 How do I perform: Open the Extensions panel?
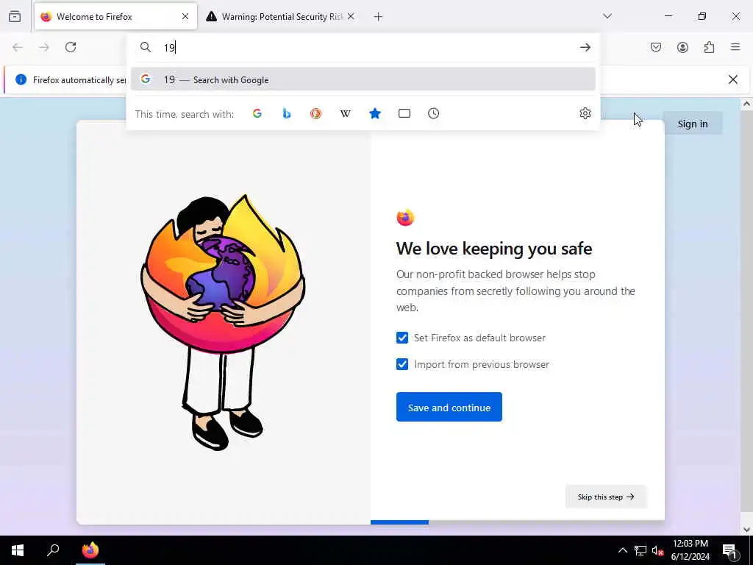[x=710, y=47]
